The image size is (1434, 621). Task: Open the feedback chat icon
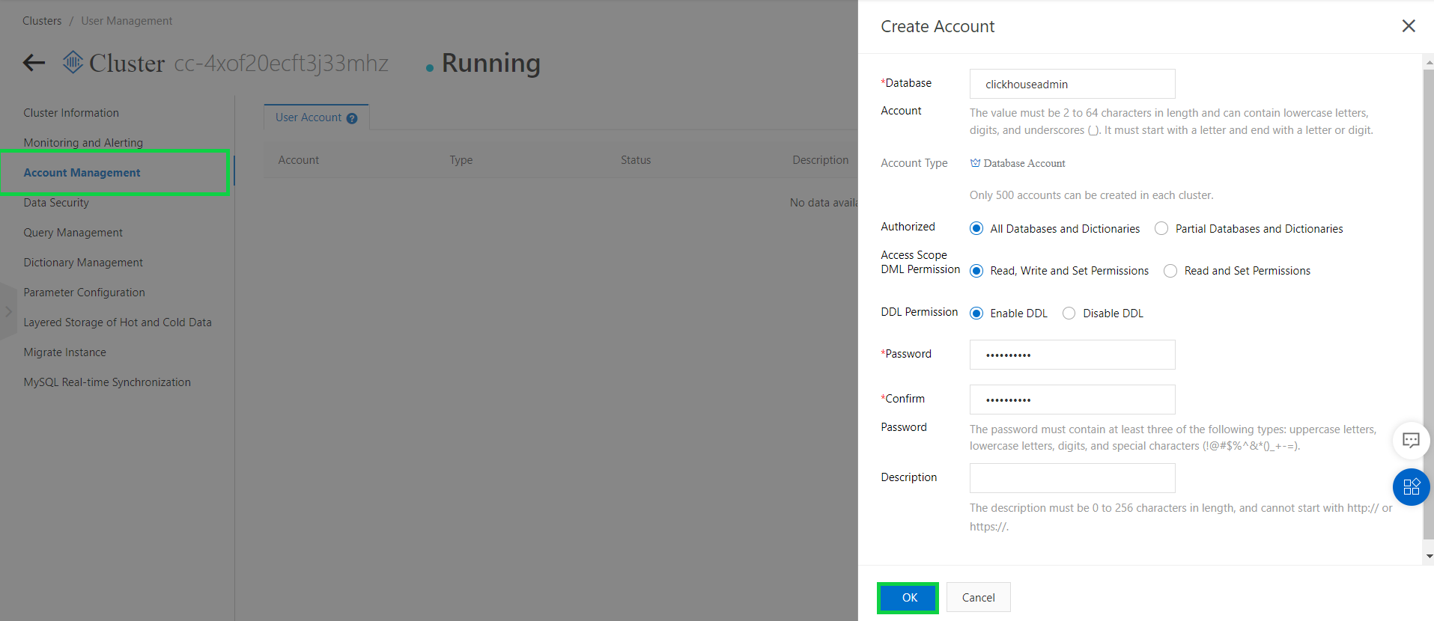[1411, 440]
